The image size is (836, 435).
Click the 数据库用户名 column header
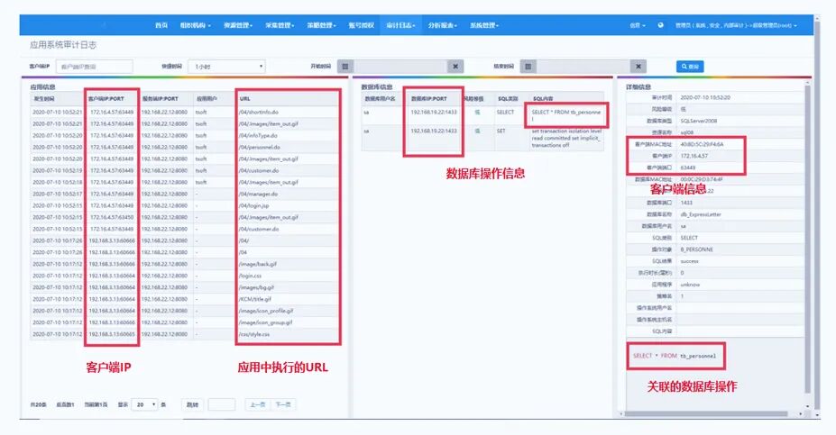[x=380, y=99]
